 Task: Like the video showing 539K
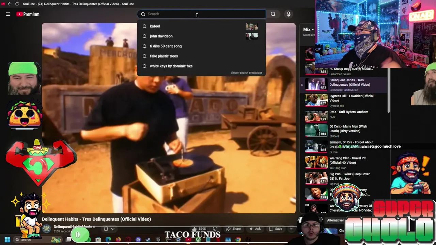(200, 229)
